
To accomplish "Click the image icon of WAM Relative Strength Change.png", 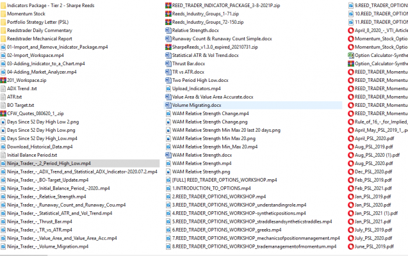I will pos(168,122).
